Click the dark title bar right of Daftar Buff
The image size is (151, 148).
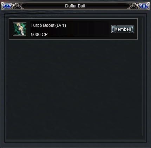click(x=106, y=6)
